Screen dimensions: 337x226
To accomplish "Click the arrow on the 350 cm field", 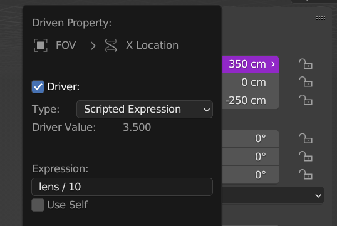I will click(x=273, y=64).
